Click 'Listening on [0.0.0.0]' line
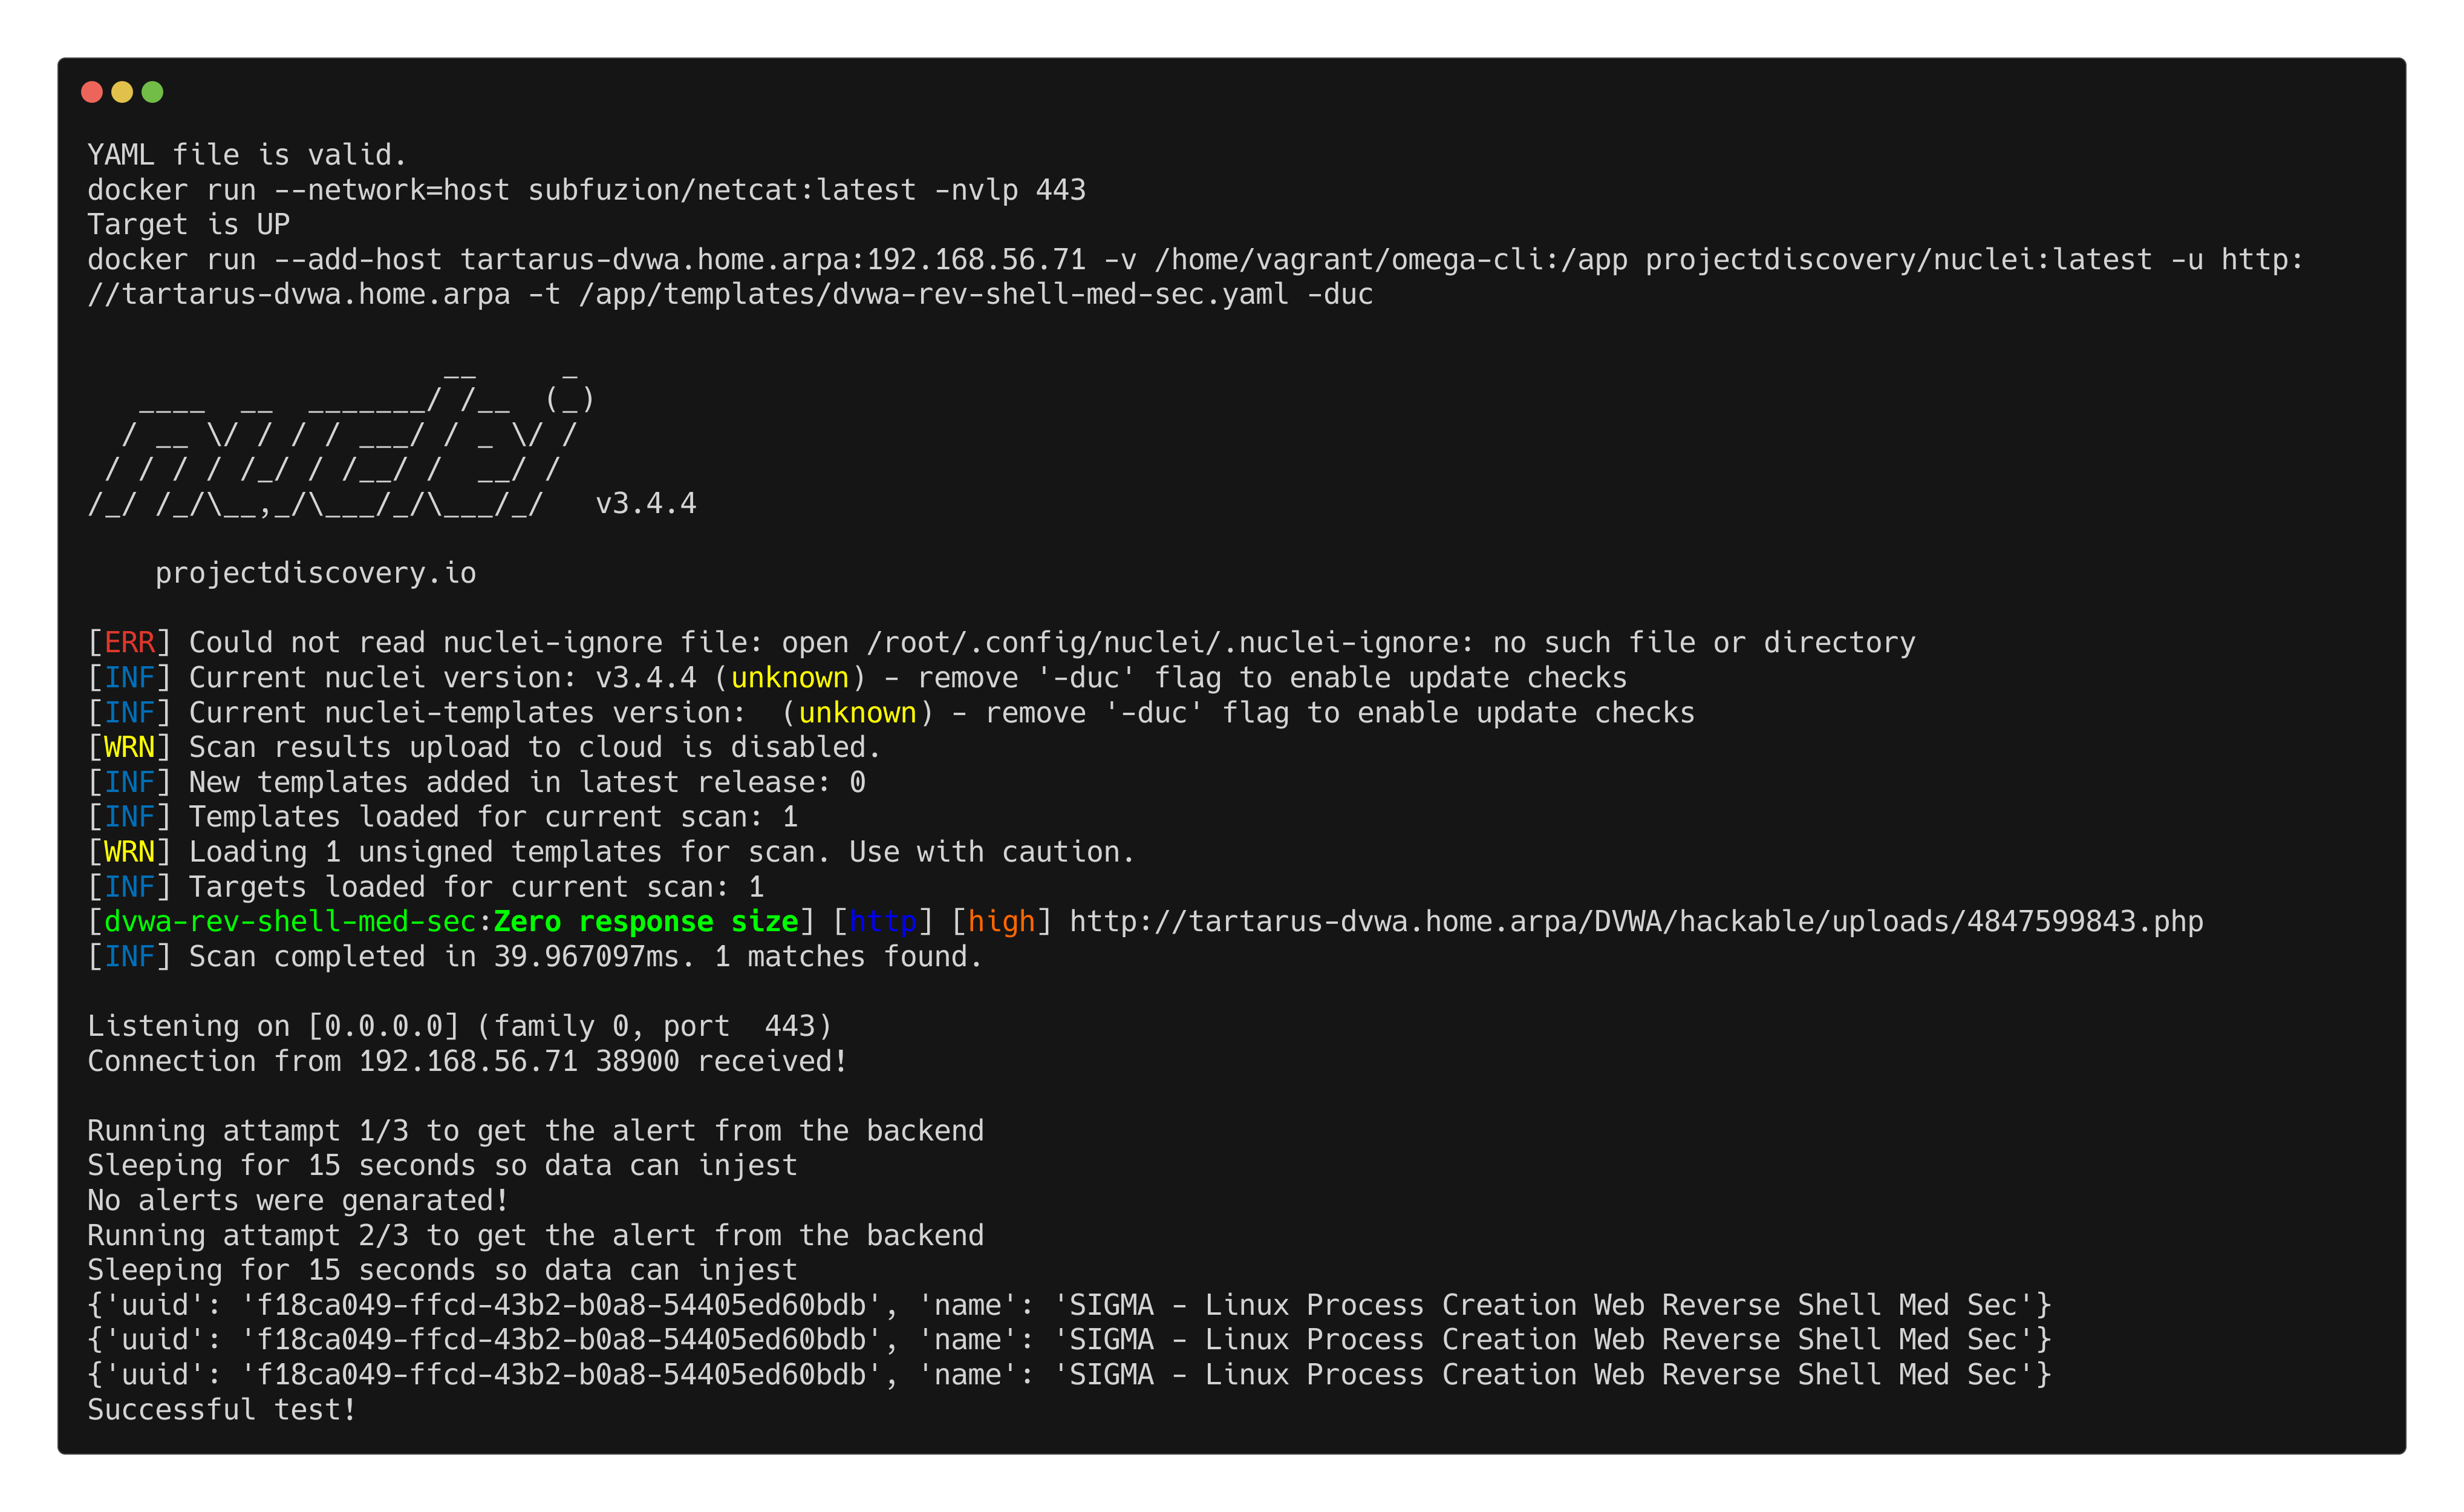Viewport: 2464px width, 1512px height. [x=459, y=1026]
